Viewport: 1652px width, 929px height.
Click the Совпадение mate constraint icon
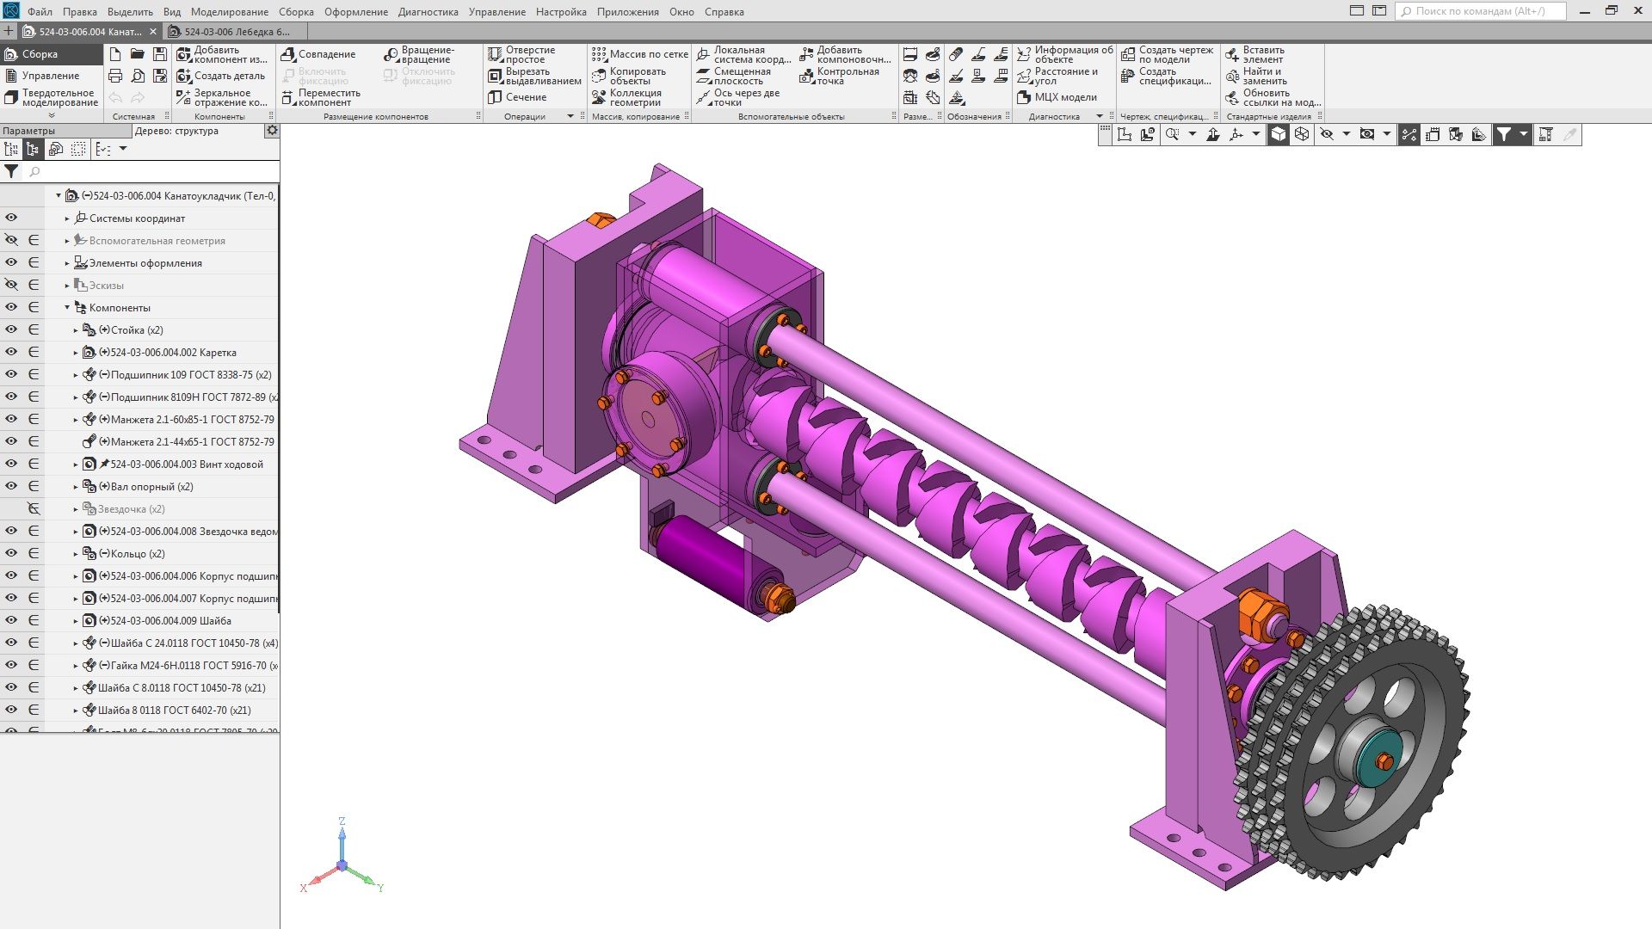289,54
